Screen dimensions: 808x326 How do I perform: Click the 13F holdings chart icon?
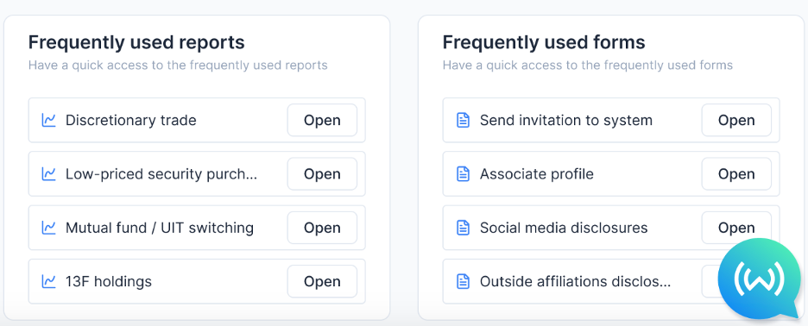48,281
